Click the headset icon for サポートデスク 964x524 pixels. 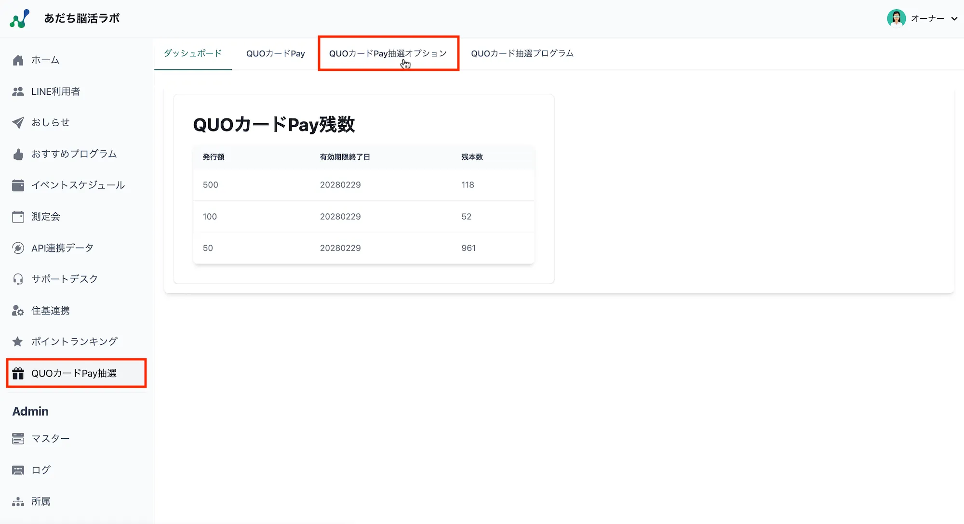coord(18,279)
